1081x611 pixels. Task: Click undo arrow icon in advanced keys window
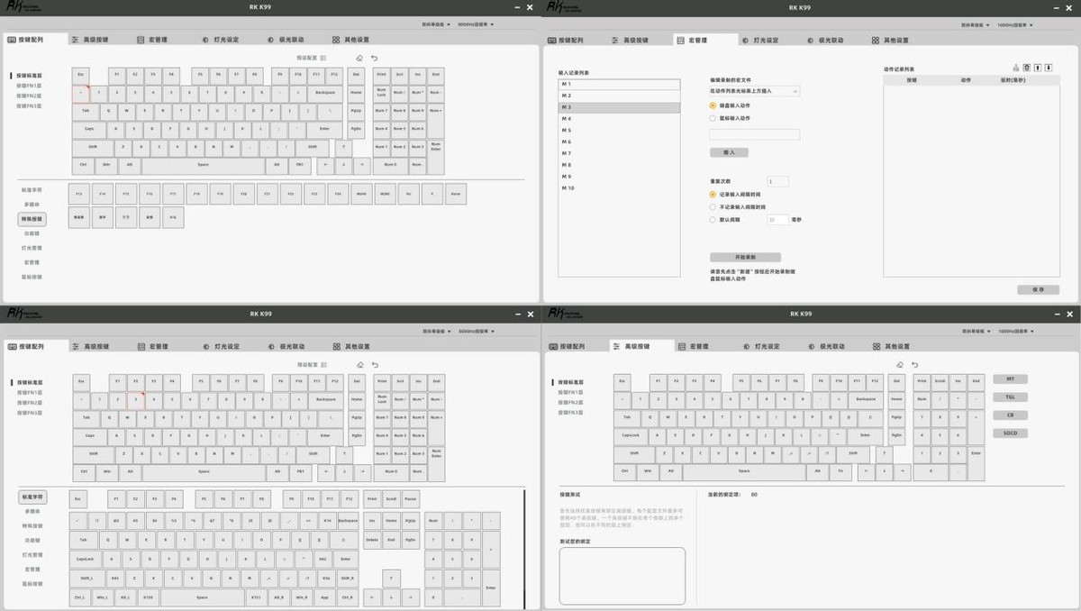coord(915,364)
